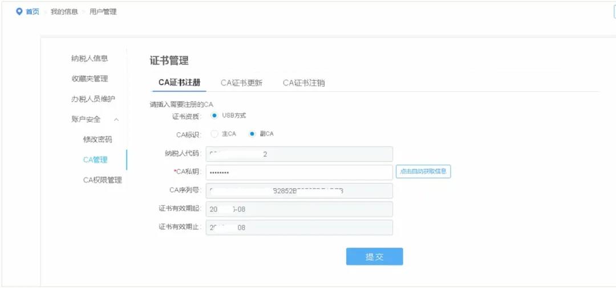Select CA管理 submenu item

click(95, 160)
